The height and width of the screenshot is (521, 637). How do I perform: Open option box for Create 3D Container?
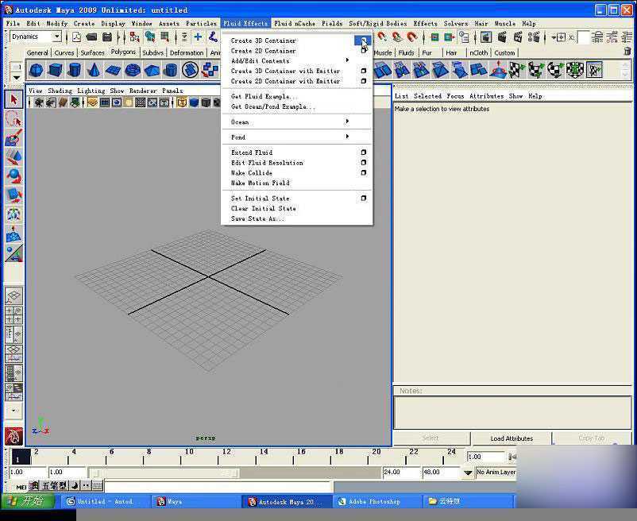coord(363,41)
